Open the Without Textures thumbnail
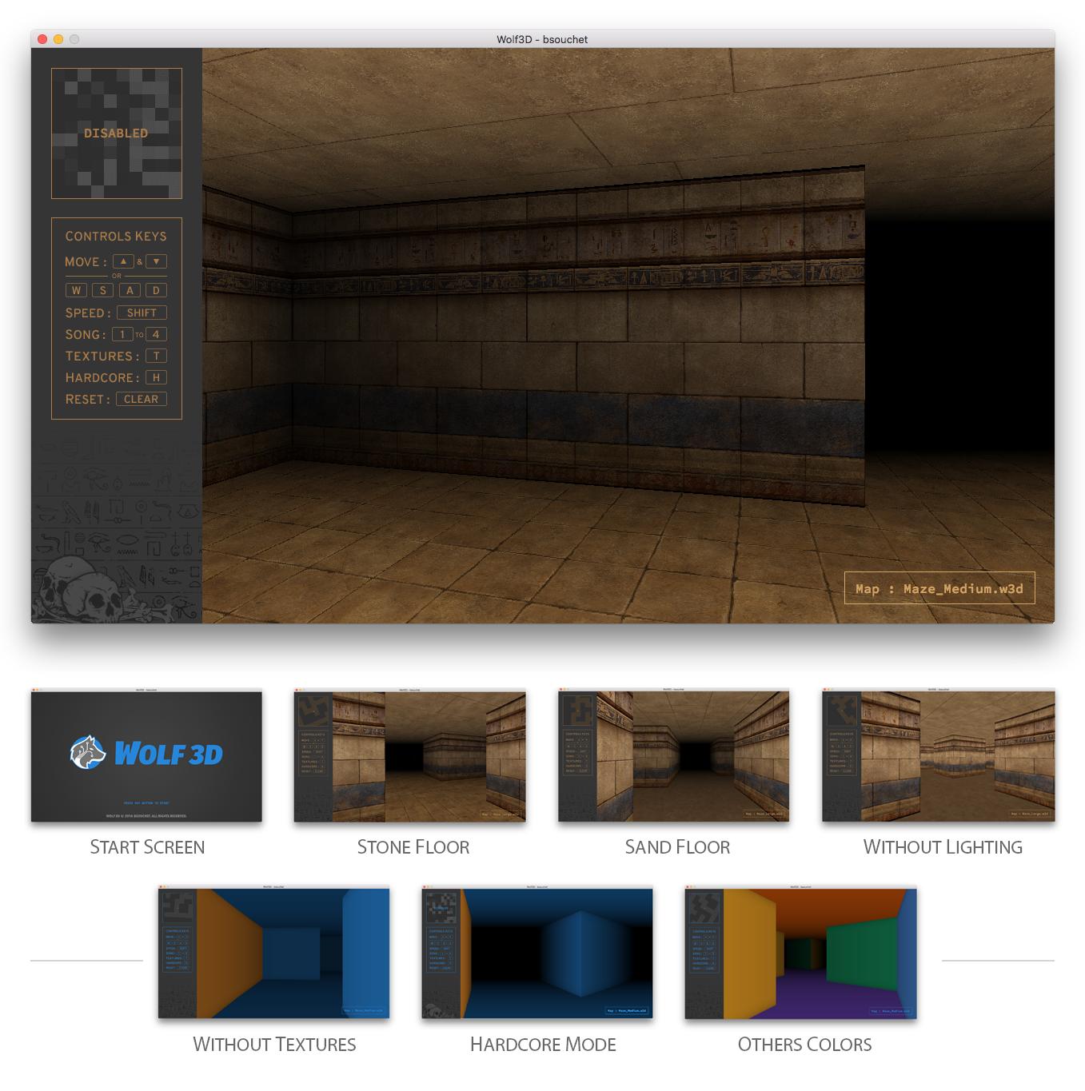The height and width of the screenshot is (1091, 1085). 273,951
